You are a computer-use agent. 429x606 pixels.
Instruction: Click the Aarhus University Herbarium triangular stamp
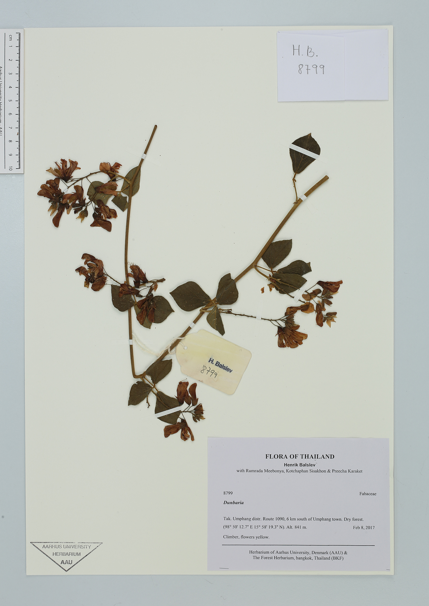[66, 555]
